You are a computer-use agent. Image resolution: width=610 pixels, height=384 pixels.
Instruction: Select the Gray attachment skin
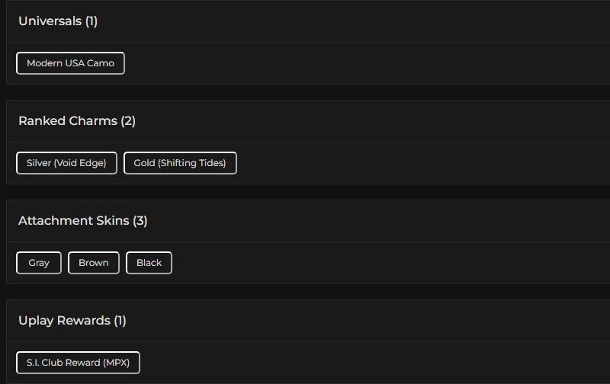pyautogui.click(x=39, y=263)
